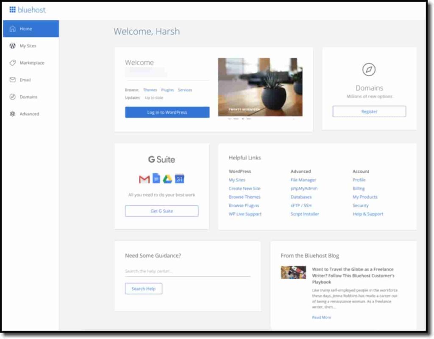The width and height of the screenshot is (434, 339).
Task: Click the tag icon beside Marketplace
Action: (12, 63)
